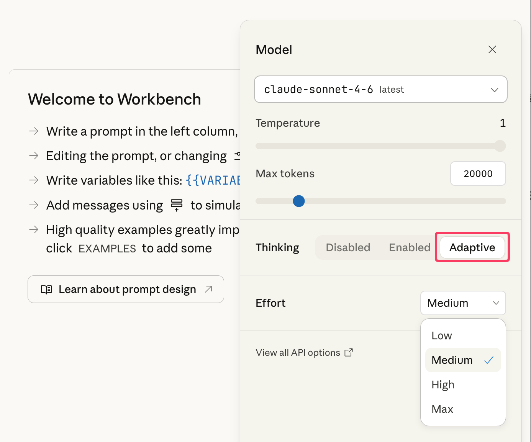Close the Model settings panel
This screenshot has width=531, height=442.
tap(492, 49)
